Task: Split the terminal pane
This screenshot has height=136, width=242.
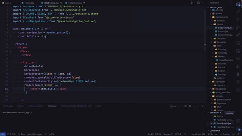Action: point(186,106)
